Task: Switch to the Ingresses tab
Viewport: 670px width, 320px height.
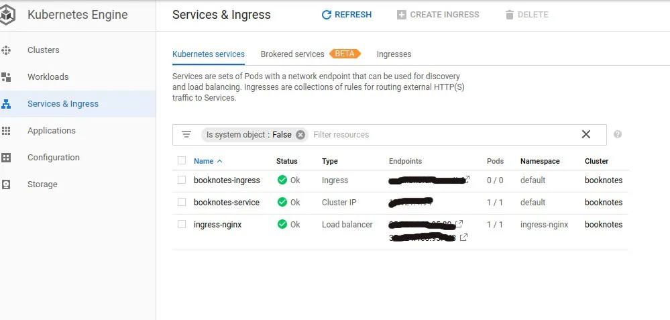Action: pos(394,54)
